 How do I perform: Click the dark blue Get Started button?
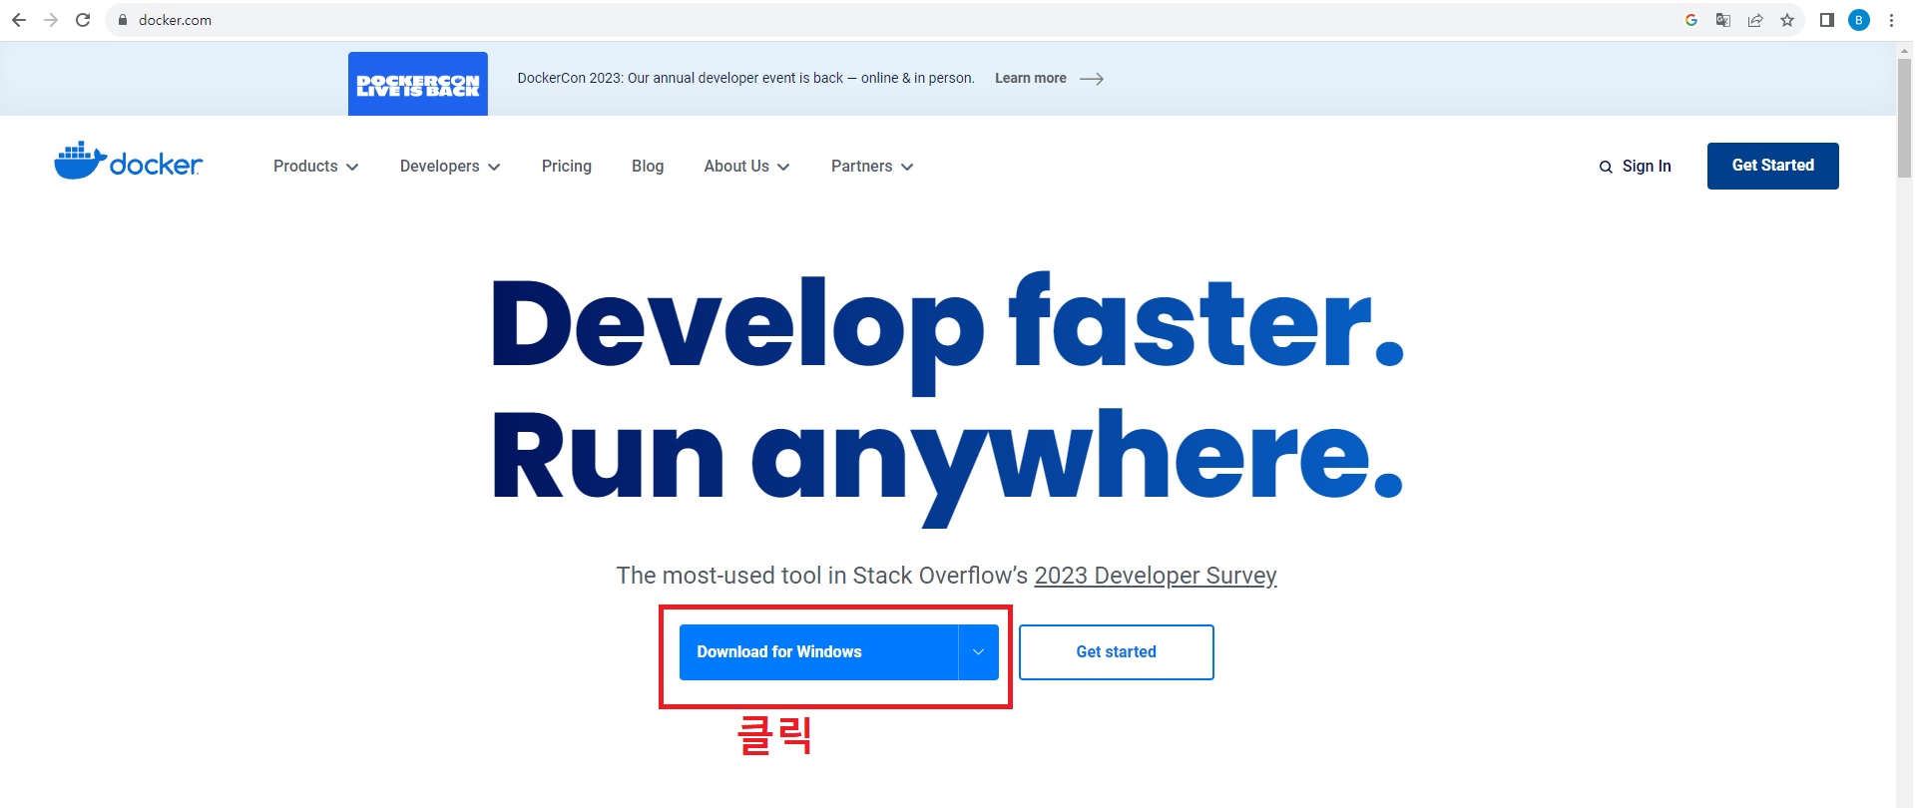1773,166
